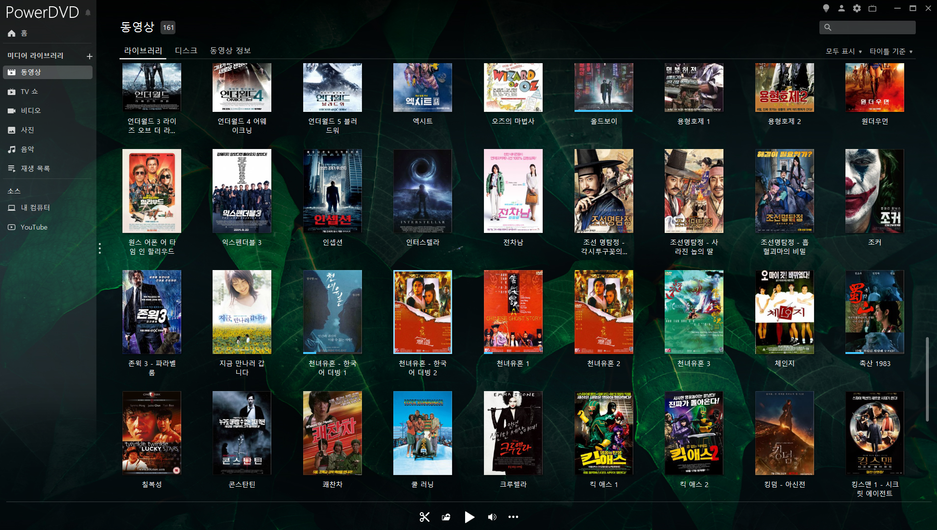Select 칠복성 movie poster

[x=152, y=433]
